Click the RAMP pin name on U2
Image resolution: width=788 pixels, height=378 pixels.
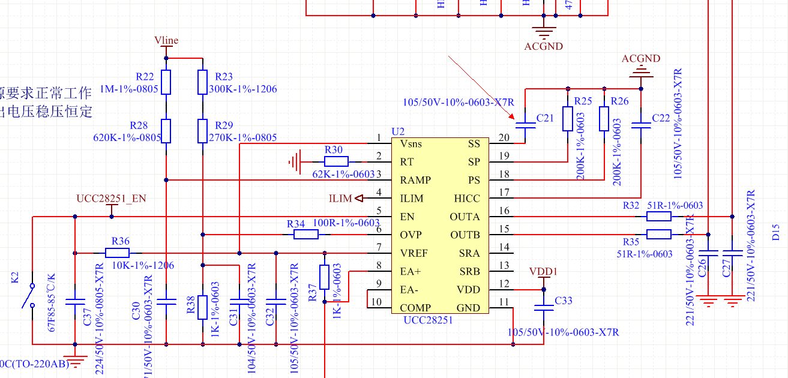pos(415,180)
